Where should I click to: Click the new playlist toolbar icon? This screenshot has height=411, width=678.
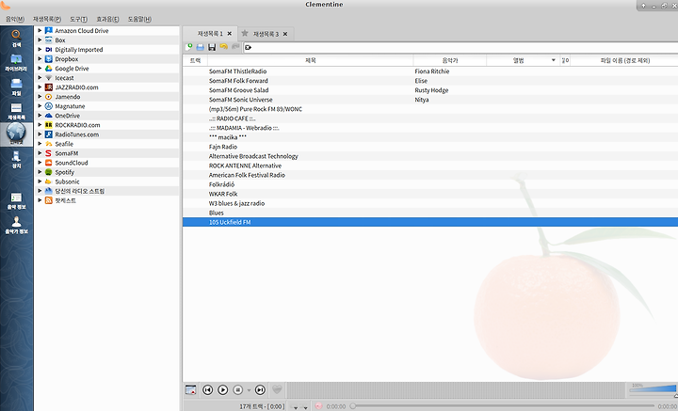[x=188, y=47]
